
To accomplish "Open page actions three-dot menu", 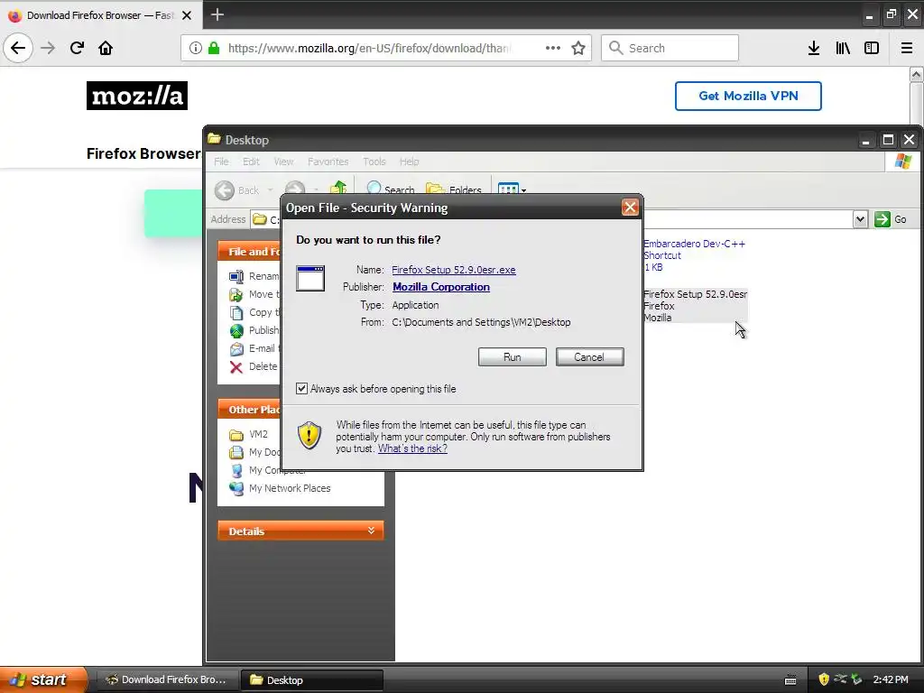I will tap(553, 48).
